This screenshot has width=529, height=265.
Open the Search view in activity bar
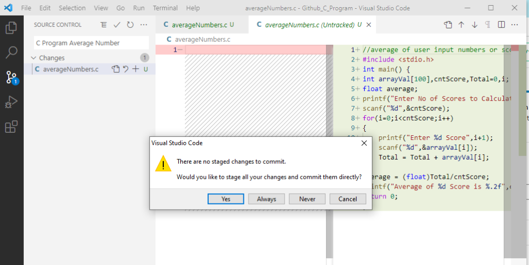11,52
